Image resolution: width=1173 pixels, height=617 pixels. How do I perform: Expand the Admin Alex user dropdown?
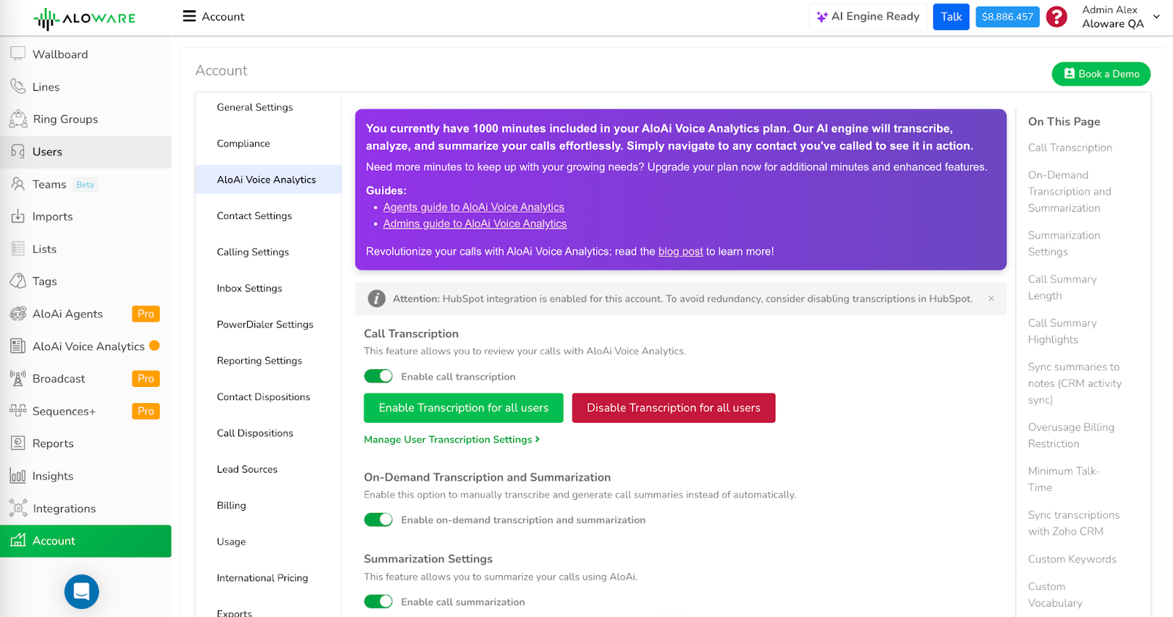pyautogui.click(x=1156, y=16)
